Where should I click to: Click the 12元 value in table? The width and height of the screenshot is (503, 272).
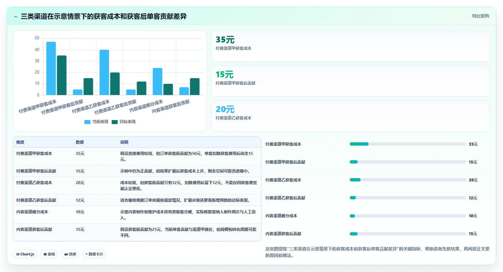[x=80, y=200]
